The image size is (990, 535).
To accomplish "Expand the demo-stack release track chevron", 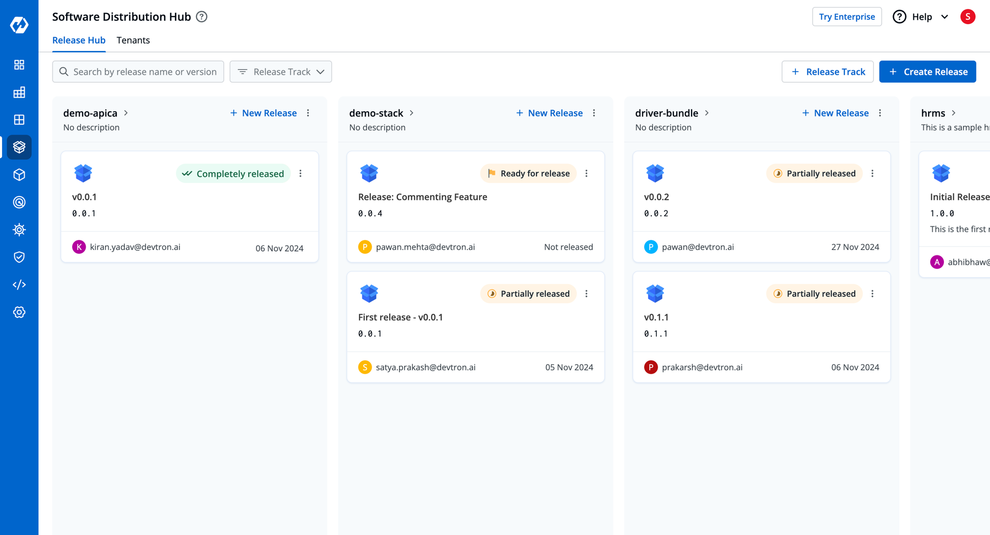I will (412, 113).
